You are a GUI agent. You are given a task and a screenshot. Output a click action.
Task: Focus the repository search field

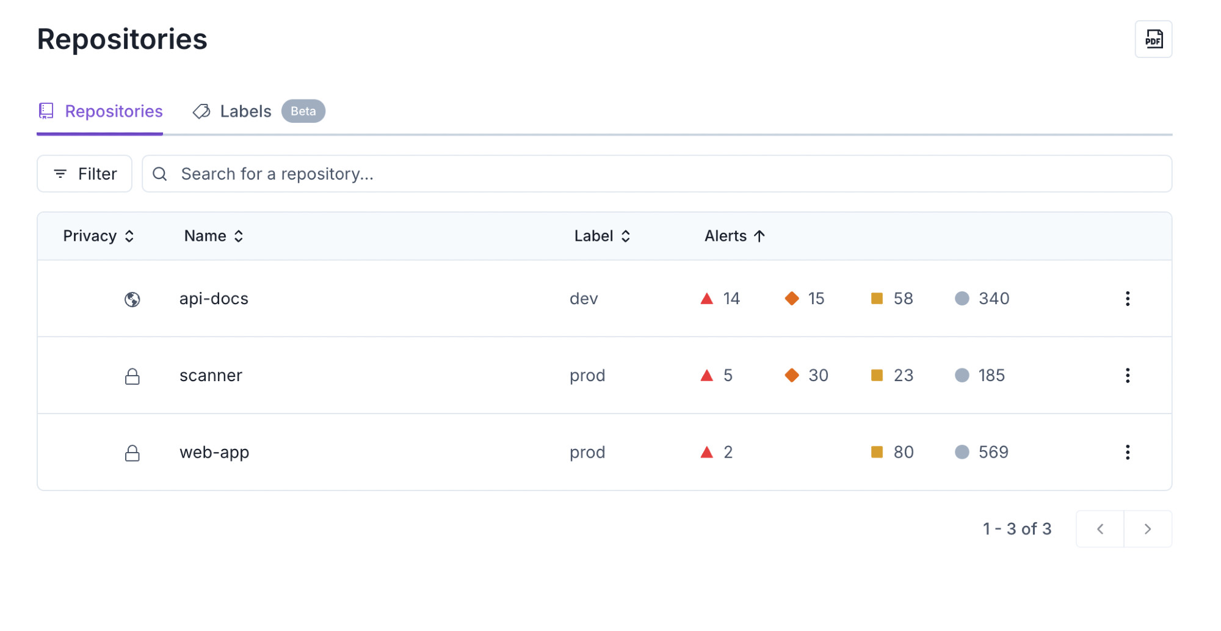coord(657,174)
